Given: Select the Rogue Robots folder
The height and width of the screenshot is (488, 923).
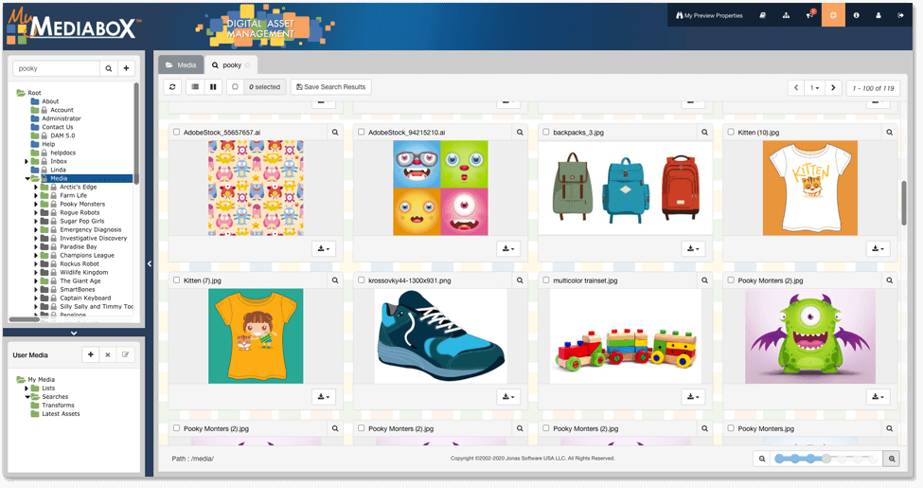Looking at the screenshot, I should 80,212.
